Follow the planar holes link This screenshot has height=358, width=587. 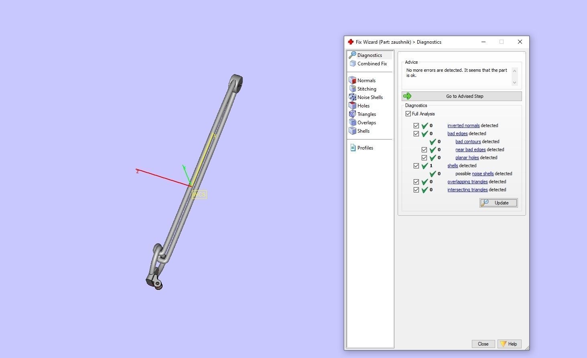(x=467, y=158)
